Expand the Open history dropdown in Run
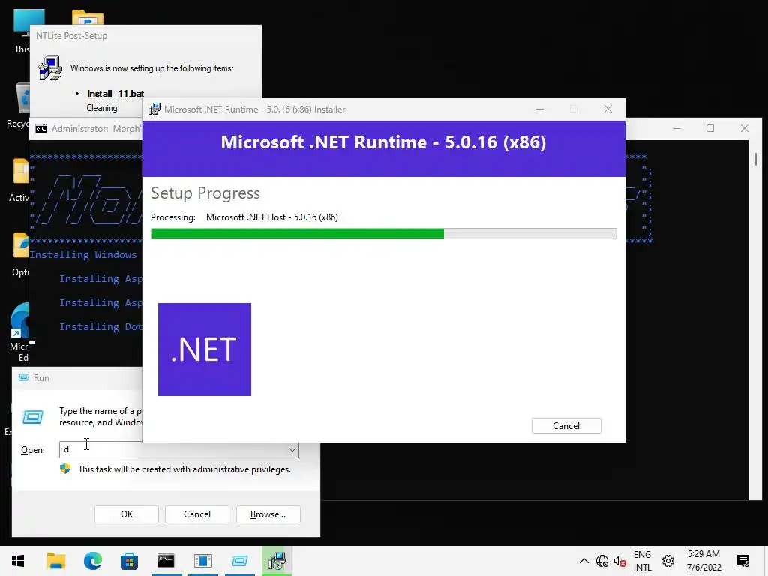 click(292, 450)
